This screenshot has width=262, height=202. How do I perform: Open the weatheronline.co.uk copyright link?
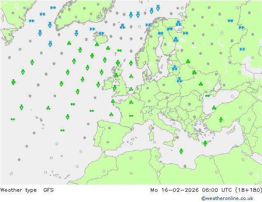pos(227,198)
